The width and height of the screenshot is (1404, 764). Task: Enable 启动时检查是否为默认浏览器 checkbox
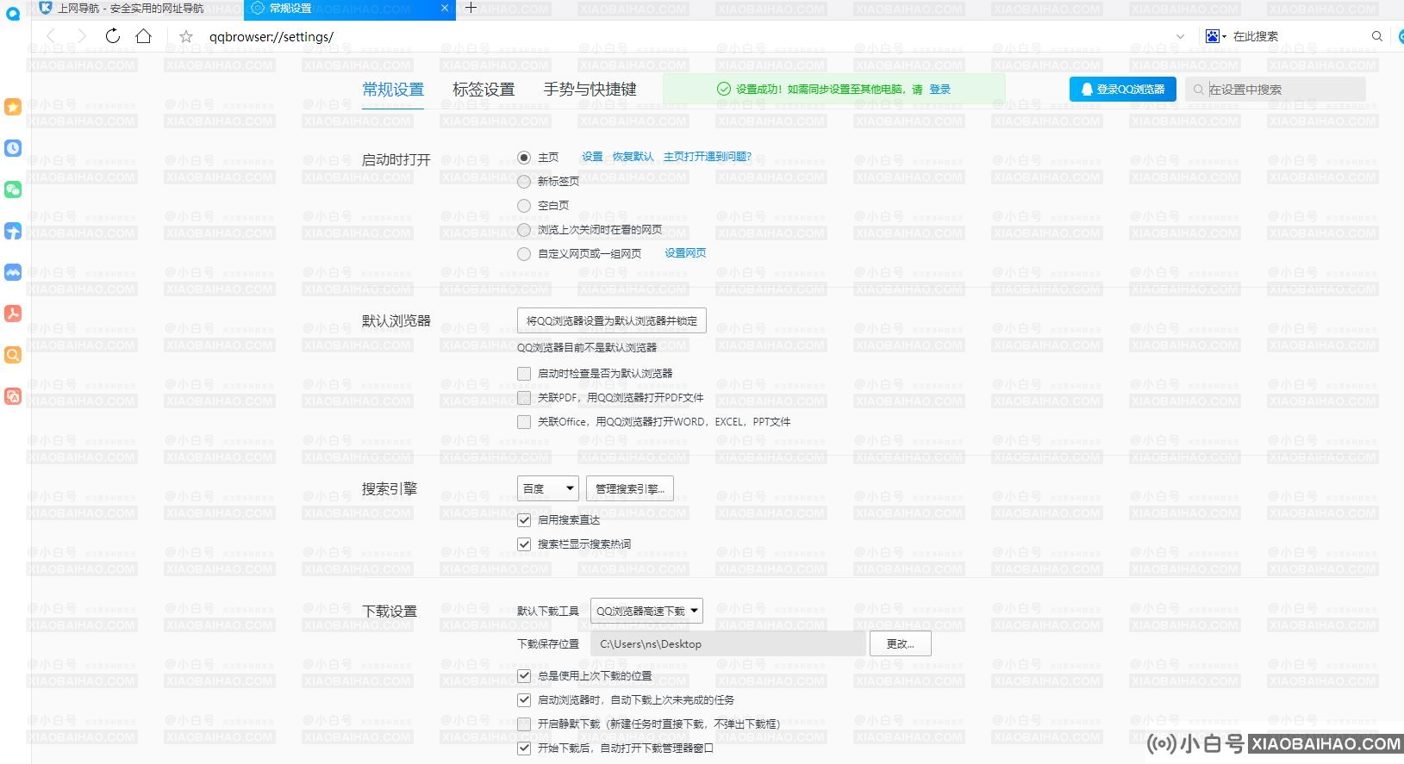(x=524, y=374)
